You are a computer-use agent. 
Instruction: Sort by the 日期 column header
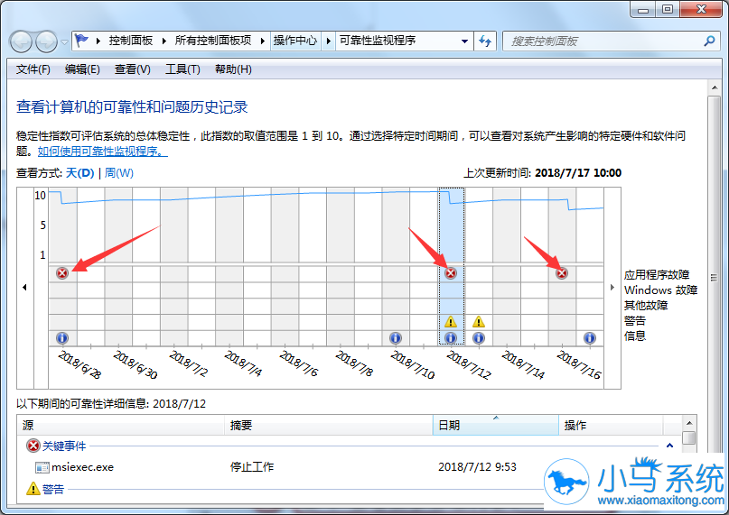click(x=496, y=425)
